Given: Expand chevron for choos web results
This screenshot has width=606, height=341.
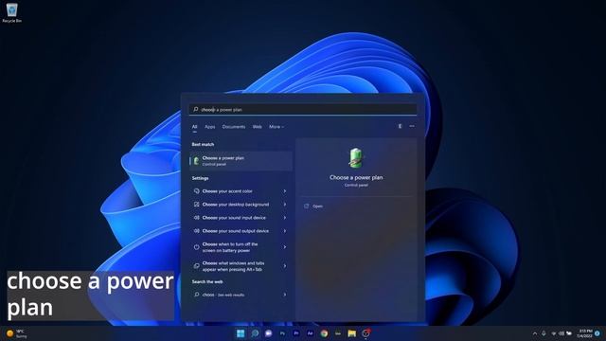Looking at the screenshot, I should click(x=285, y=295).
